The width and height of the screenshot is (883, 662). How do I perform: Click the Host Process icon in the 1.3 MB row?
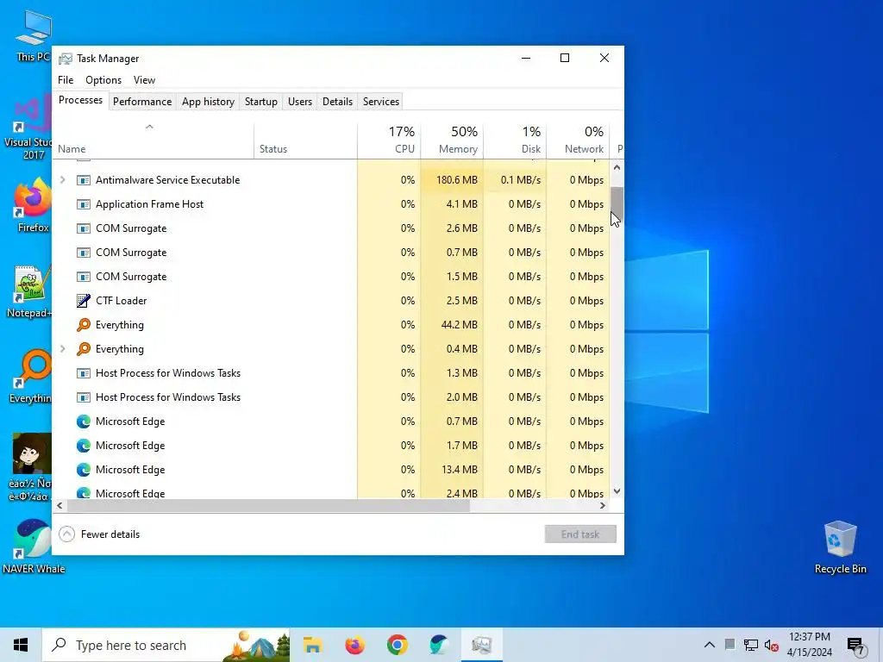point(84,373)
